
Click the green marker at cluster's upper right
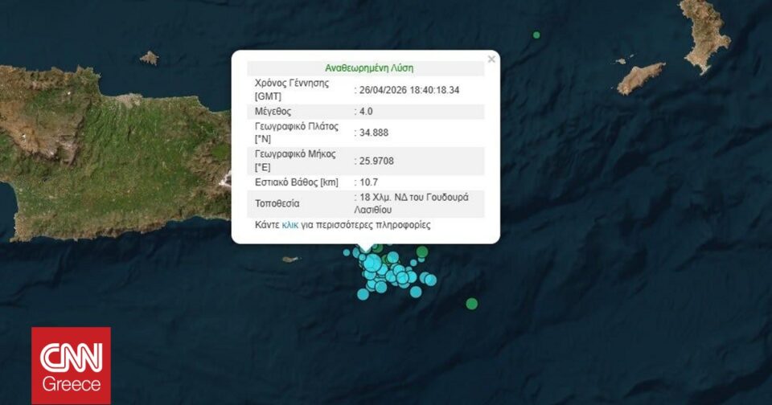(422, 252)
